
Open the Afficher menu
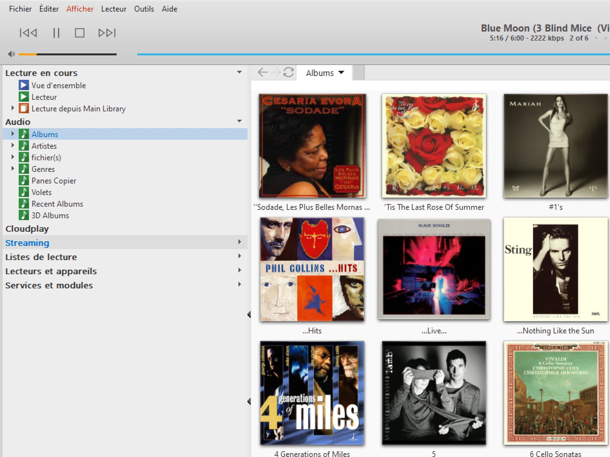(80, 9)
